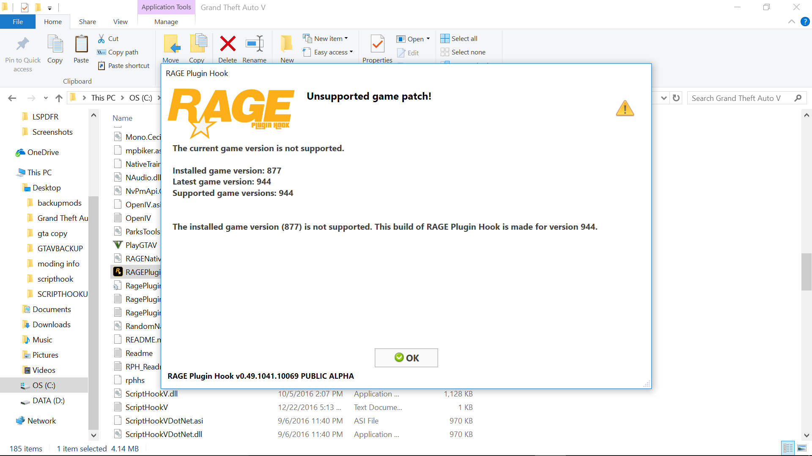Click the refresh icon beside address bar
812x456 pixels.
coord(676,98)
